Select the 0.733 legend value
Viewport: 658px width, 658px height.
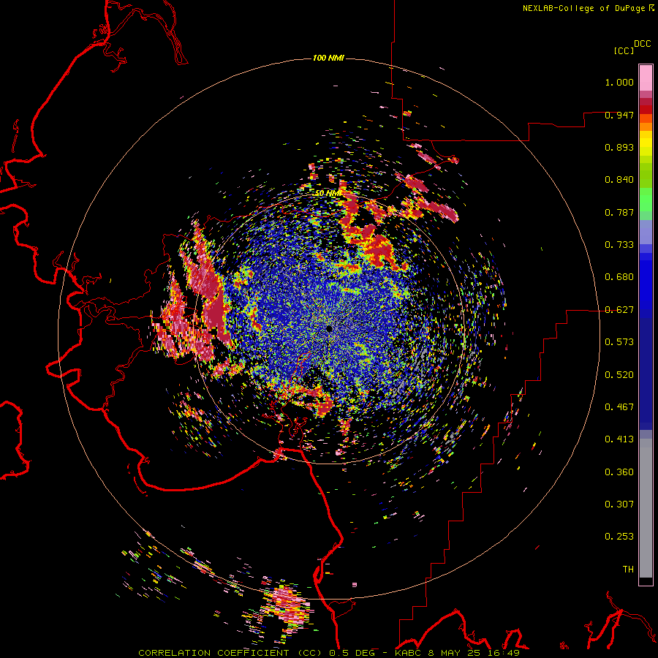(x=619, y=245)
